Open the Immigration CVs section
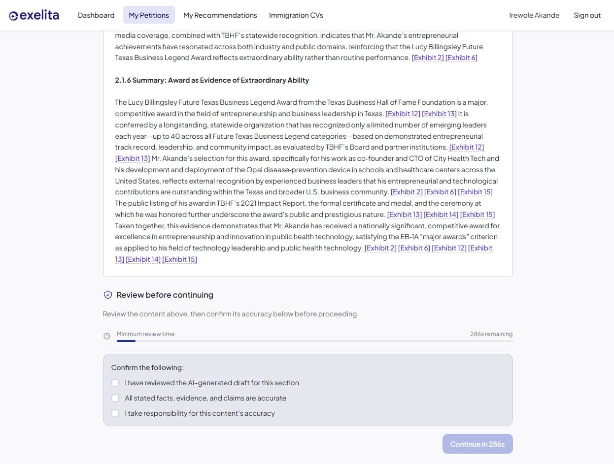Image resolution: width=614 pixels, height=464 pixels. point(296,15)
